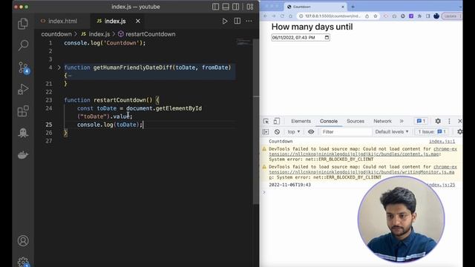
Task: Click the date-time input field
Action: pos(301,38)
